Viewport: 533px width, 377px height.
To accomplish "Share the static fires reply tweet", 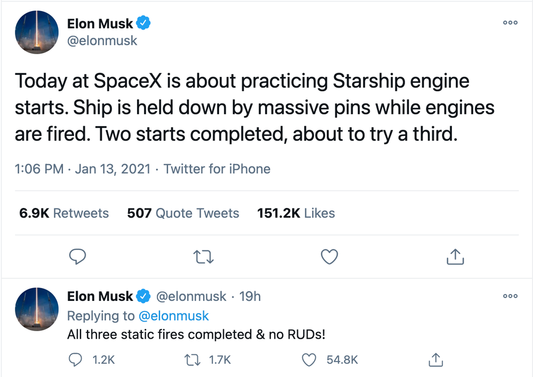I will coord(435,360).
